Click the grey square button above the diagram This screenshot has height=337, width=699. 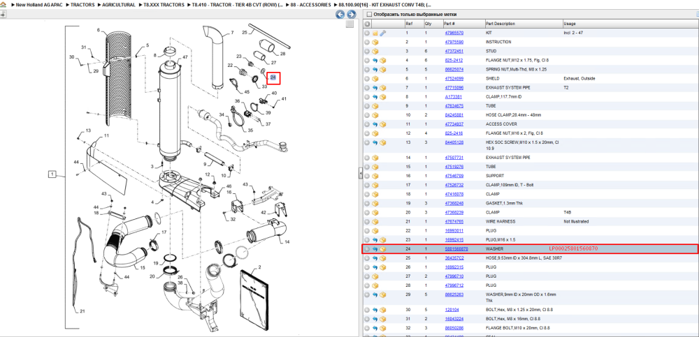(350, 24)
